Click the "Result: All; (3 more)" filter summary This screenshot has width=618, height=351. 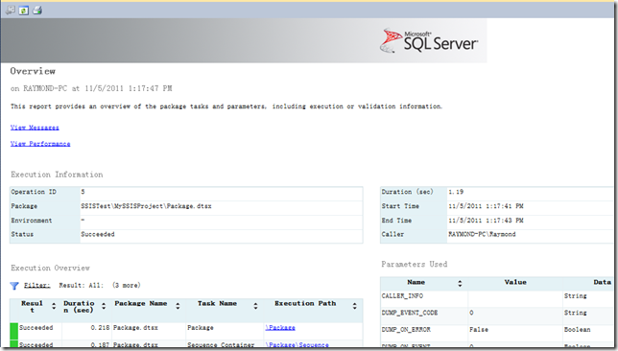tap(100, 285)
